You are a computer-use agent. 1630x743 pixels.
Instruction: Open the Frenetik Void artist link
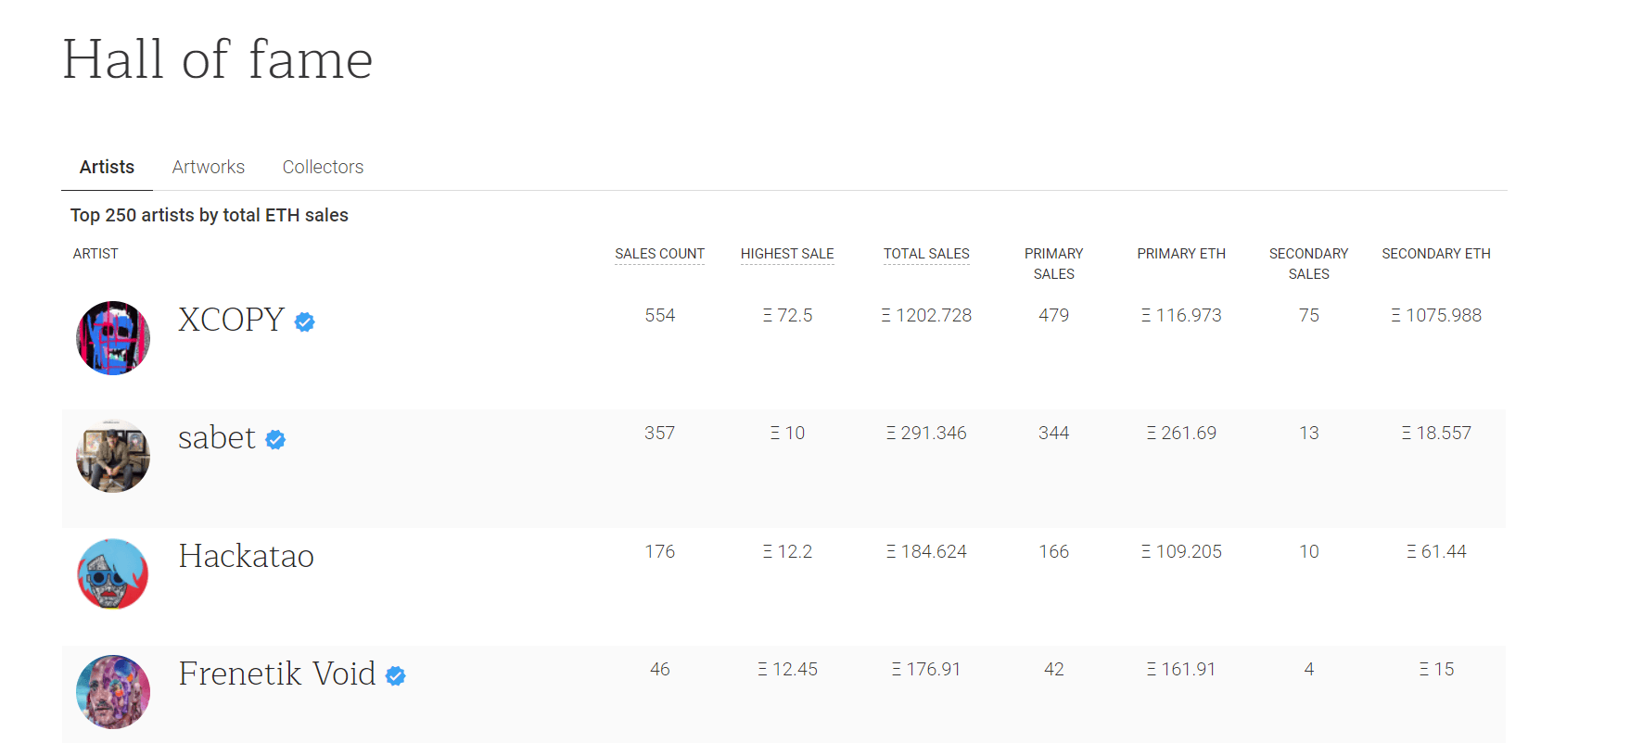277,674
